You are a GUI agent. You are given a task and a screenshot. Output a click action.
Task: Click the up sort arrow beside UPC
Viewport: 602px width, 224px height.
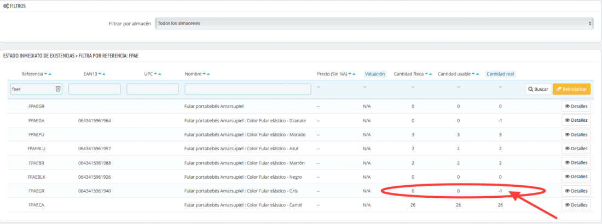tap(160, 74)
